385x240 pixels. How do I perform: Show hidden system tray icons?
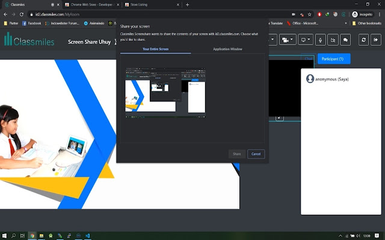340,236
